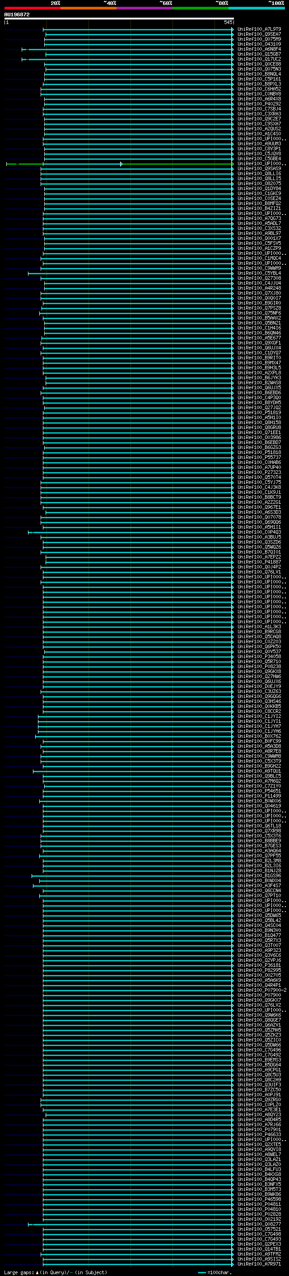
Task: Click hit label UniRef100_B0X762
Action: pyautogui.click(x=259, y=736)
